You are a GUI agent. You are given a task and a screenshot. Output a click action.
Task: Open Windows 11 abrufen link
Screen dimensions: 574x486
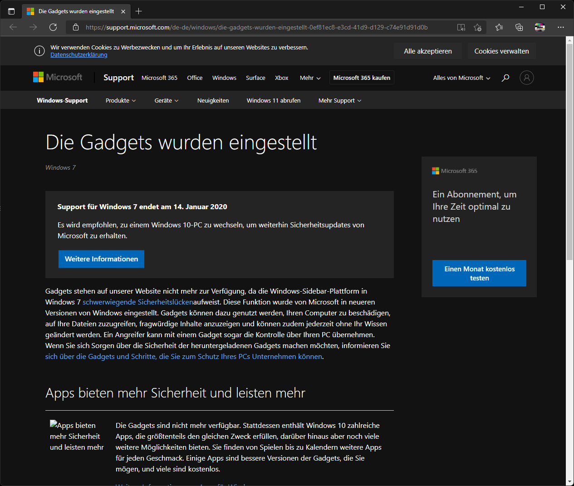click(274, 101)
